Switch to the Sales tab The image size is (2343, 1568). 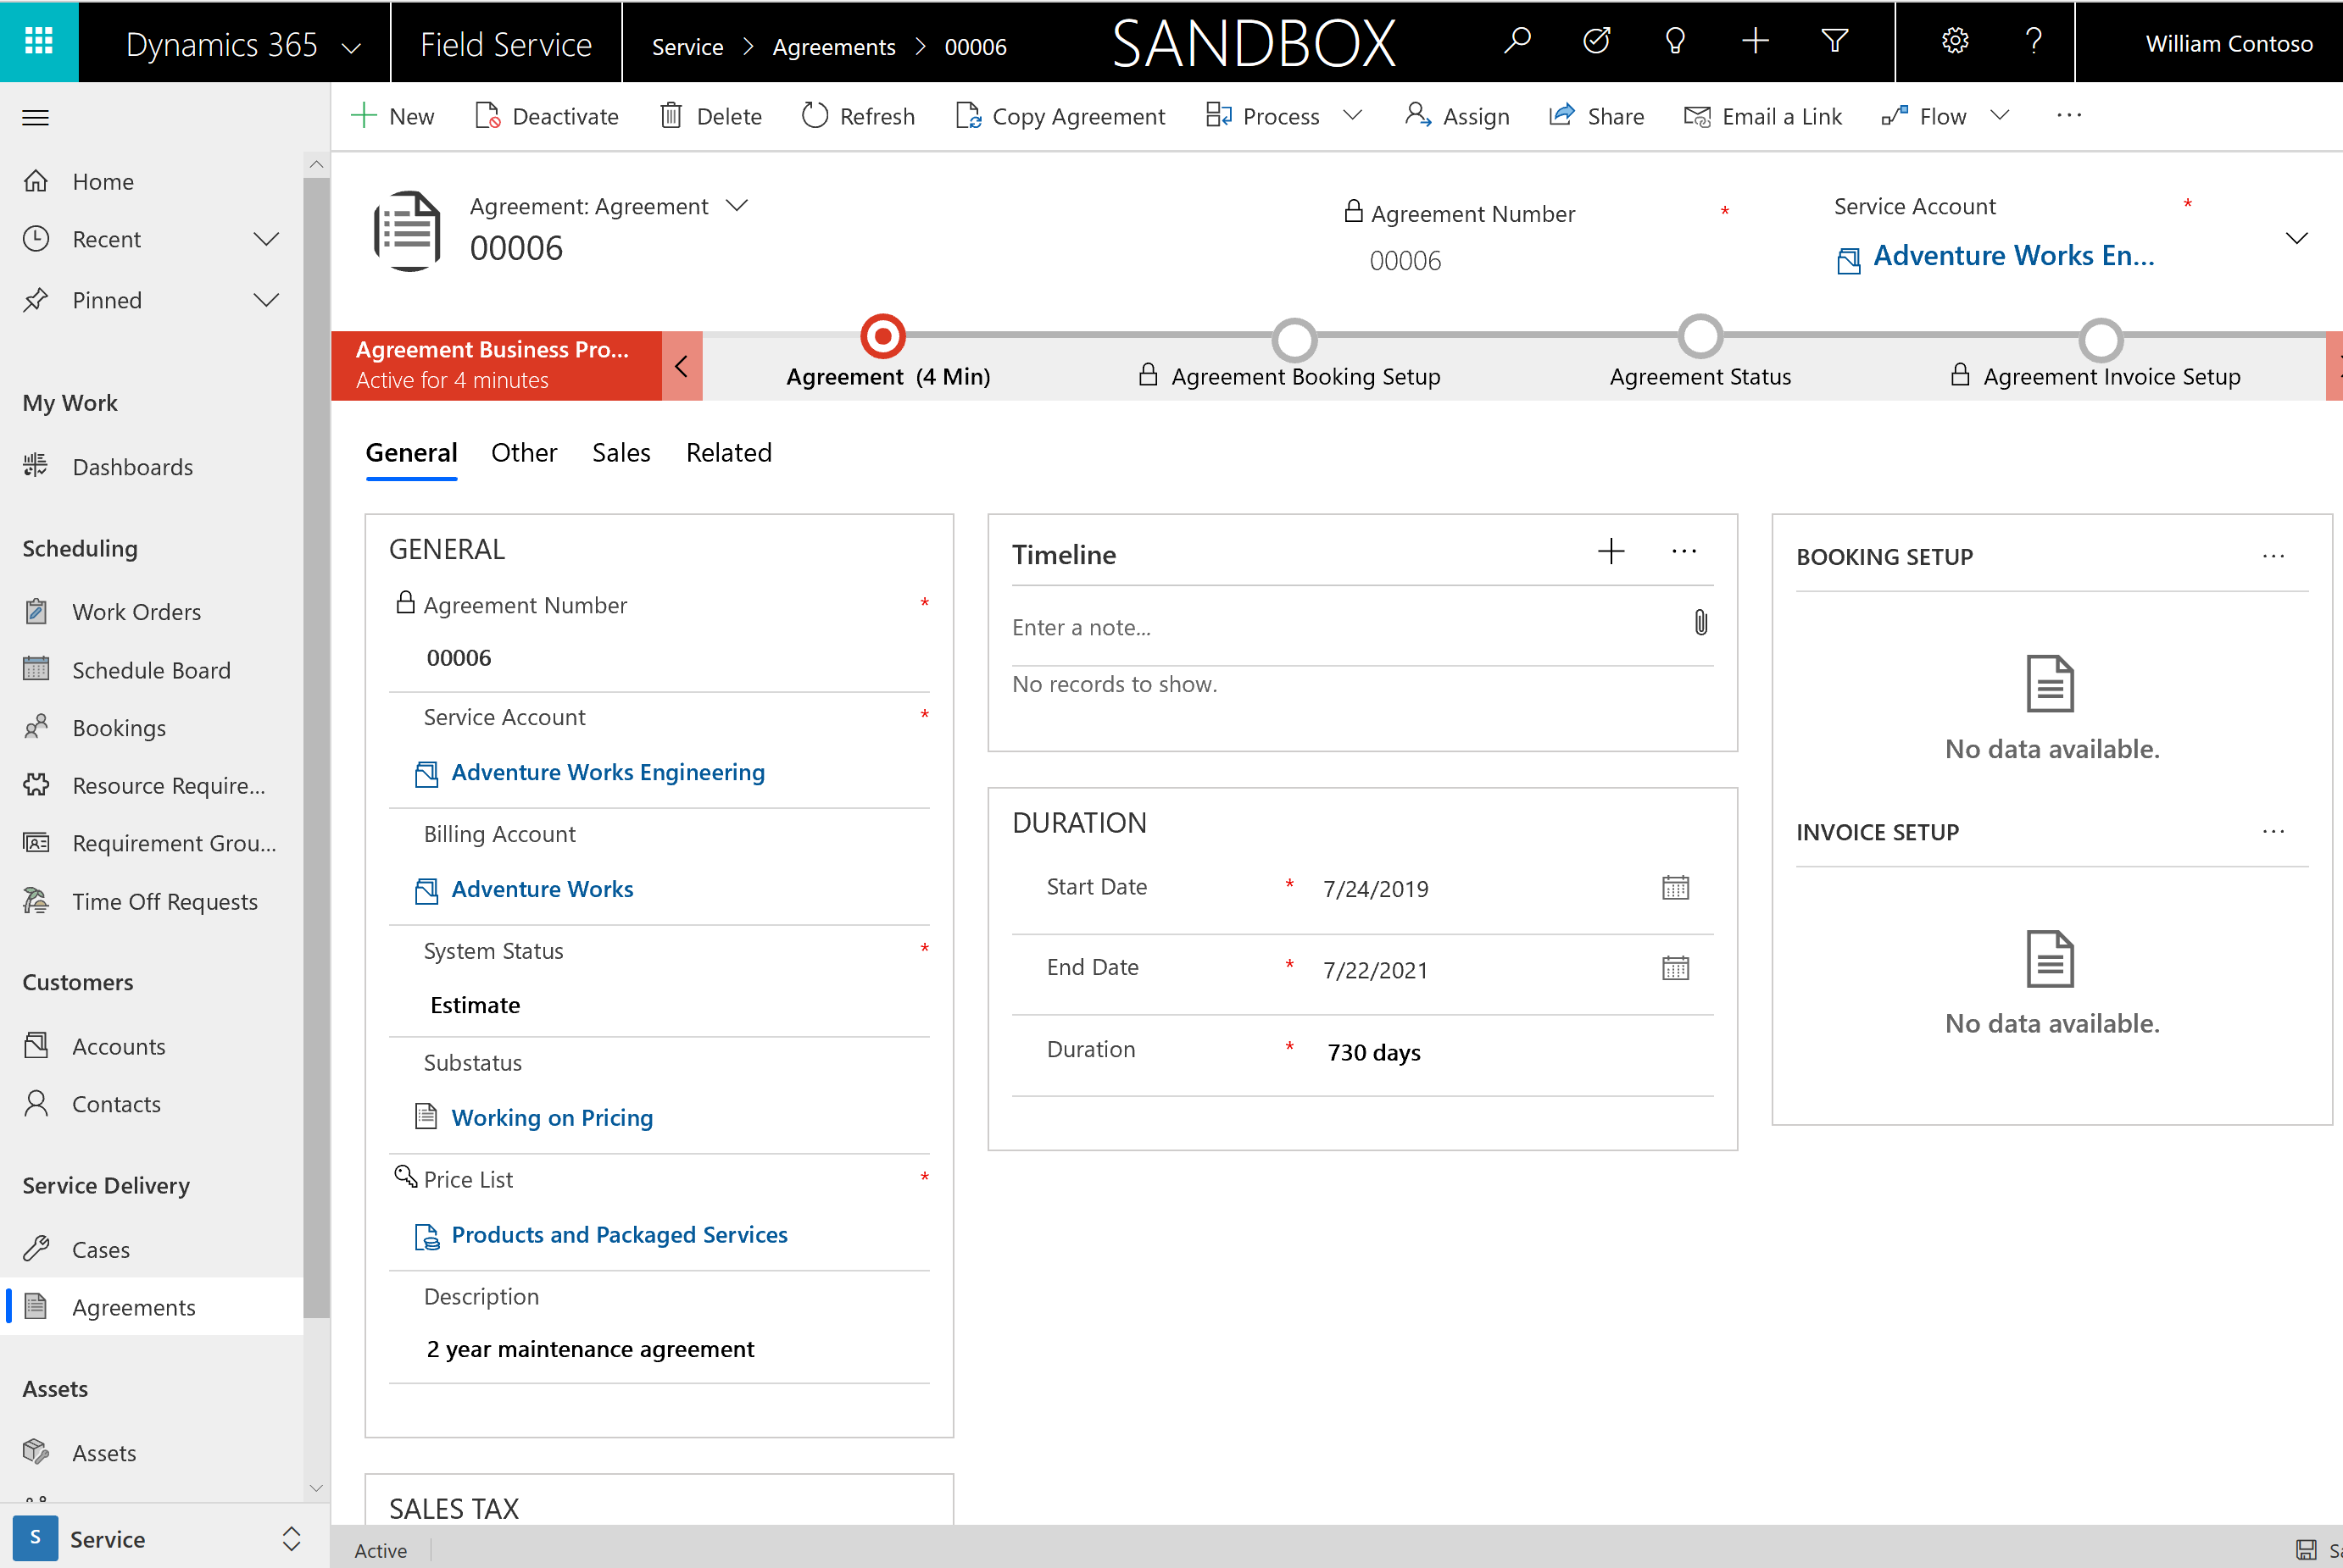[618, 452]
